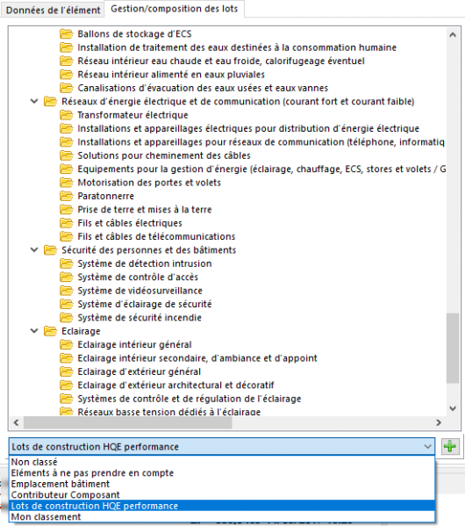This screenshot has width=465, height=526.
Task: Click folder icon of Eclairage d'extérieur général
Action: [x=67, y=371]
